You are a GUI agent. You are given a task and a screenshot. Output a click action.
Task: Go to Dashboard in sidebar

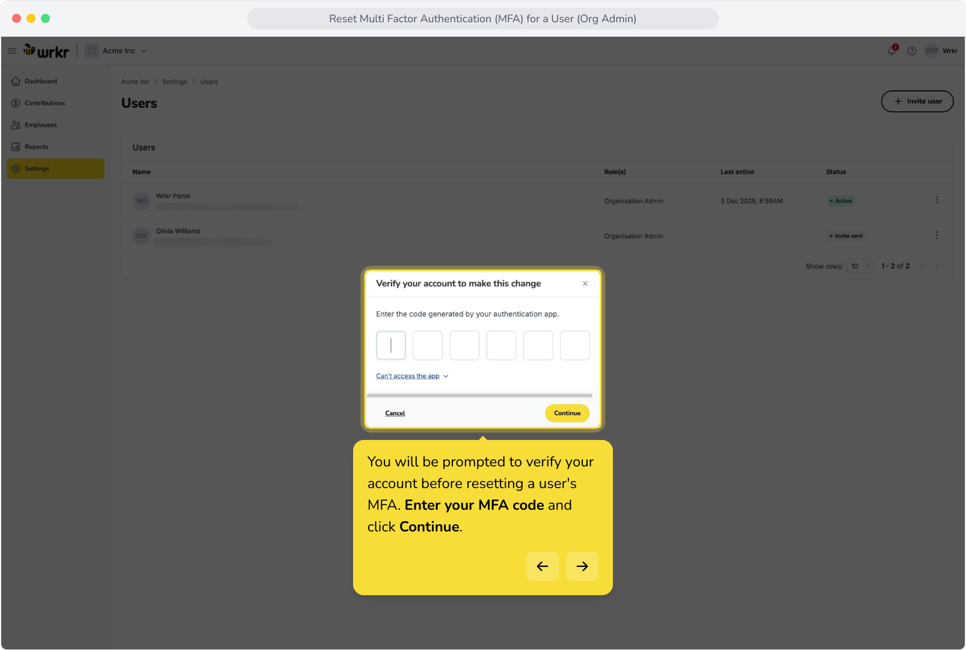click(x=55, y=81)
